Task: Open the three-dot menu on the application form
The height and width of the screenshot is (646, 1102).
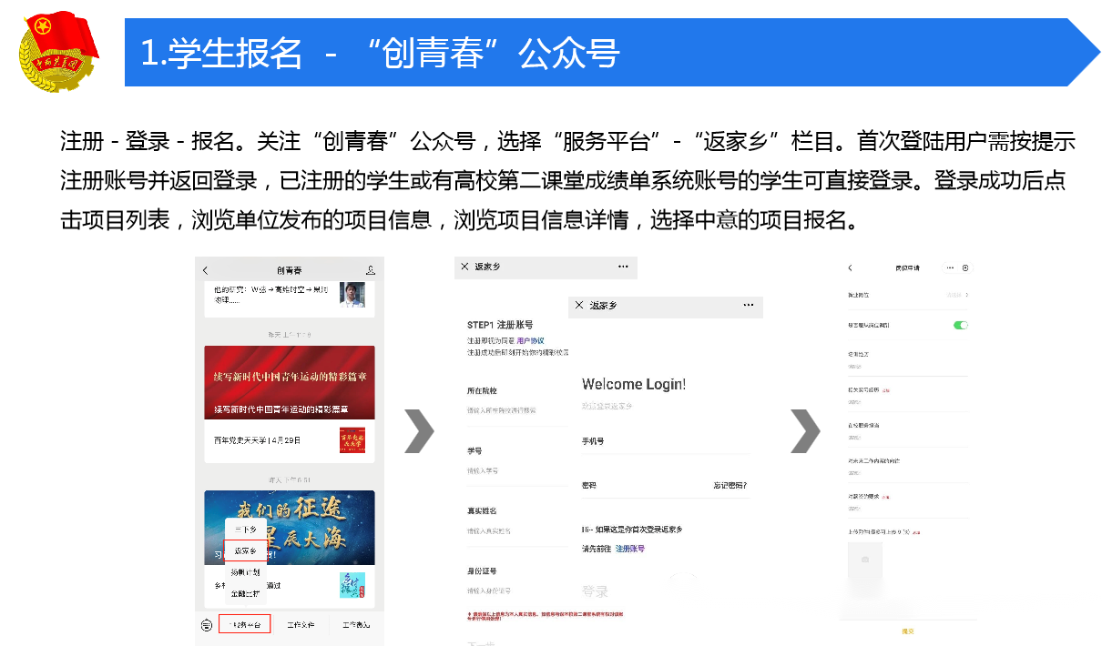Action: click(950, 267)
